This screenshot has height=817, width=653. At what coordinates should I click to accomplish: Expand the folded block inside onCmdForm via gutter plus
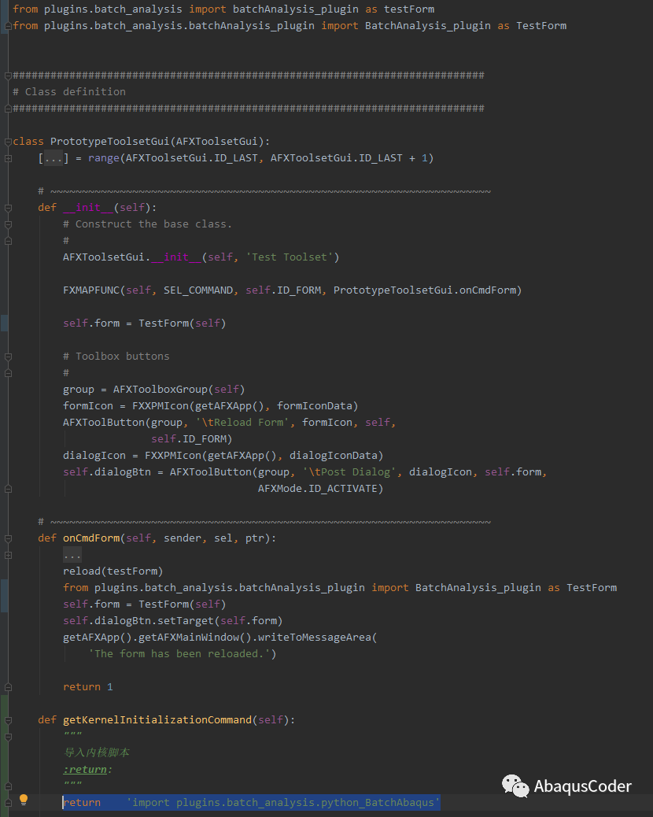[8, 556]
